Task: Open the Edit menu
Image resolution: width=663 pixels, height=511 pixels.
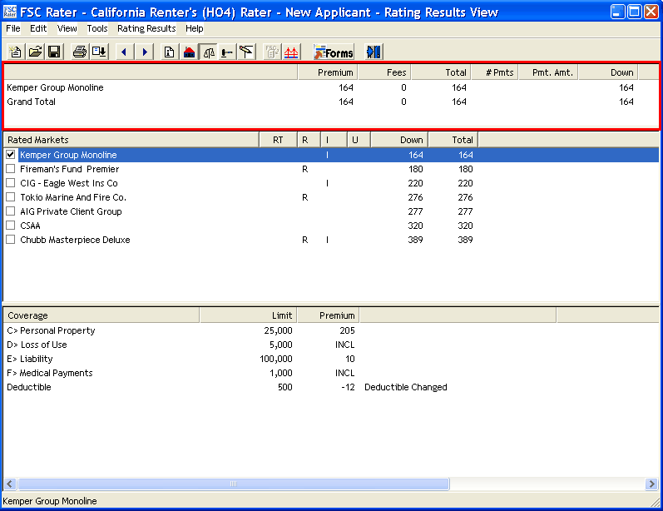Action: [x=38, y=28]
